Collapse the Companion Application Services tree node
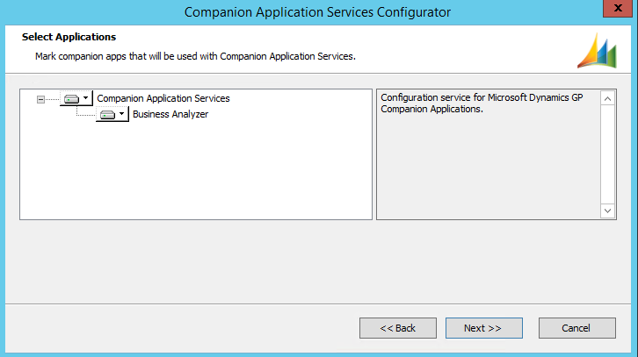 40,99
